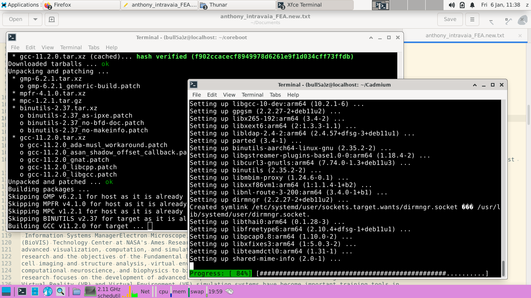
Task: Switch to the Thunar taskbar button
Action: point(237,5)
